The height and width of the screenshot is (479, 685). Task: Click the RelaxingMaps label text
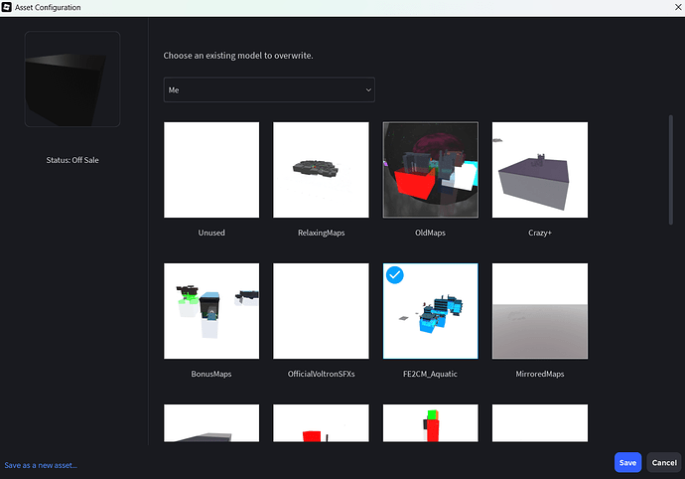[x=321, y=233]
